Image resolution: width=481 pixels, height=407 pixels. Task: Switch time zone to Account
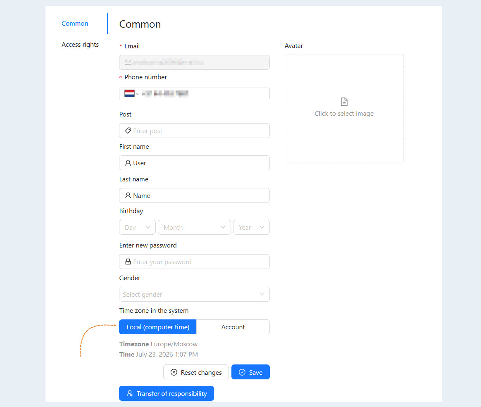(233, 327)
